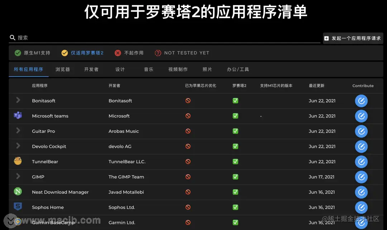Image resolution: width=387 pixels, height=230 pixels.
Task: Click the Microsoft Teams app icon
Action: [18, 115]
